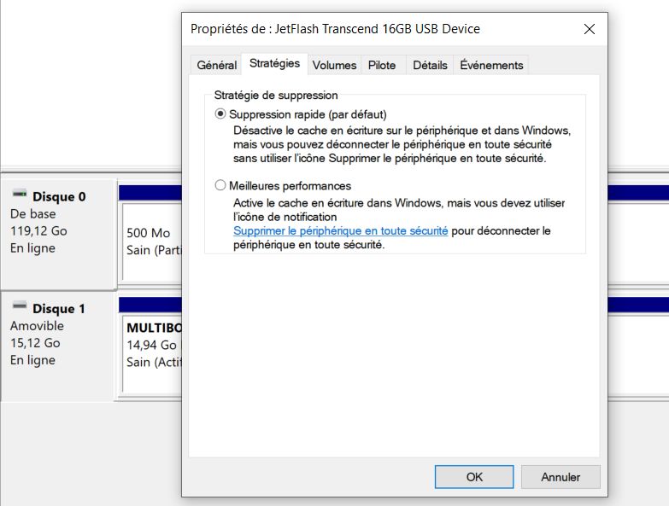Click the Stratégie de suppression group label
The height and width of the screenshot is (506, 669).
click(276, 95)
